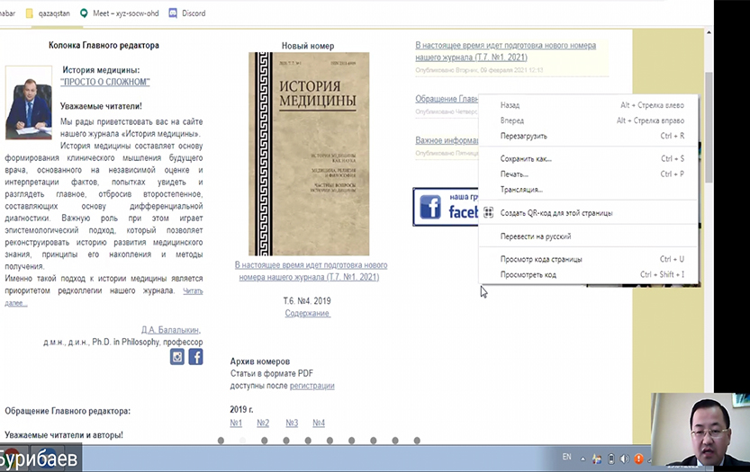Click the 'Новый номер' heading
Viewport: 750px width, 472px height.
[x=308, y=46]
